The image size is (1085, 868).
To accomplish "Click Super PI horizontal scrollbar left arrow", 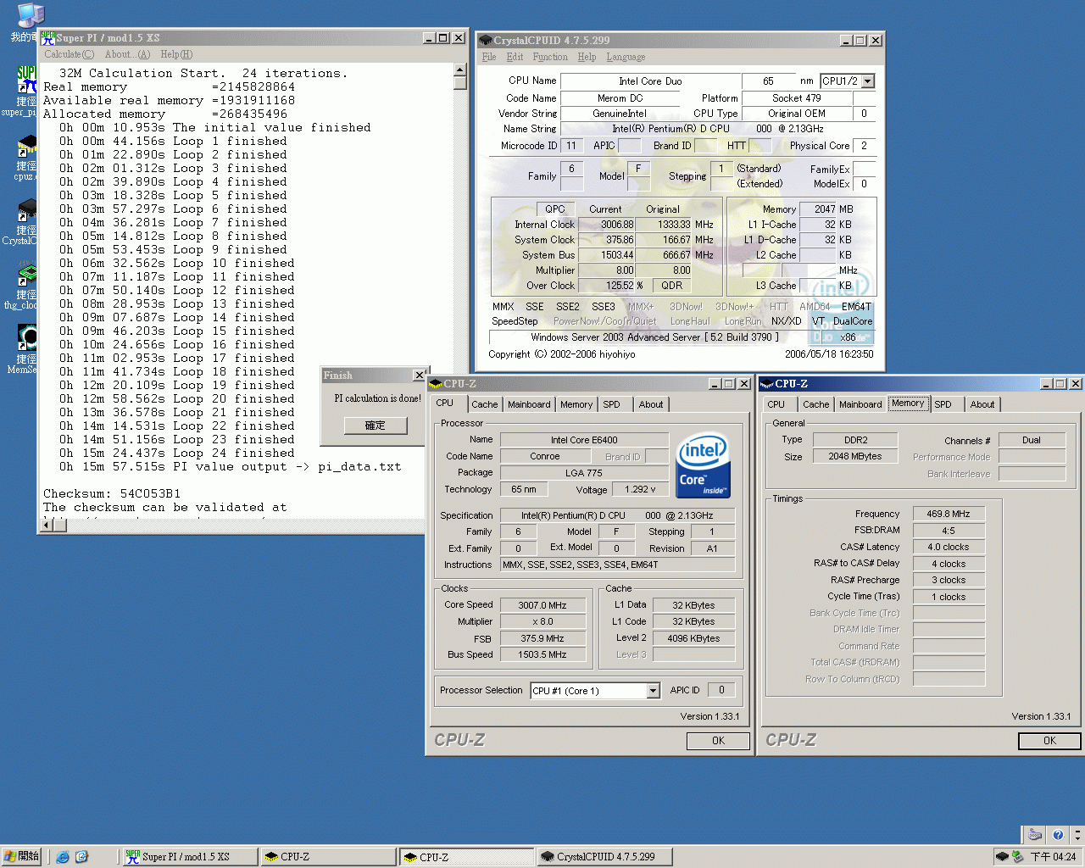I will click(x=47, y=526).
